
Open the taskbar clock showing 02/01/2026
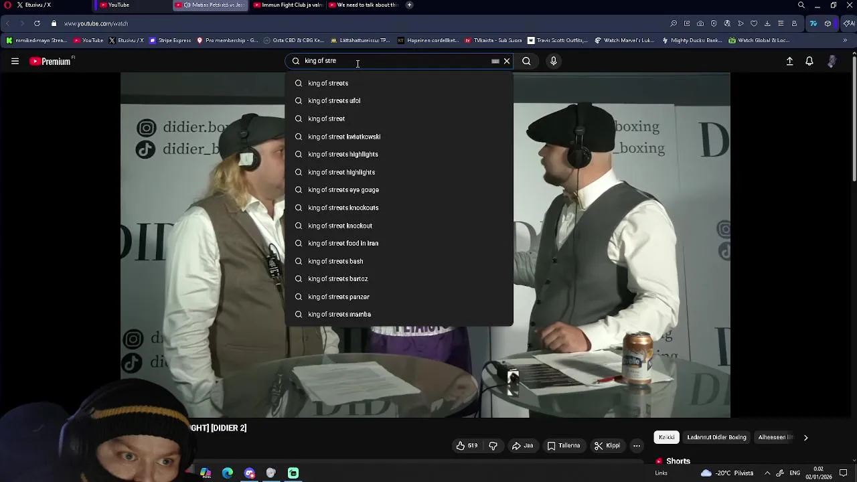tap(818, 473)
